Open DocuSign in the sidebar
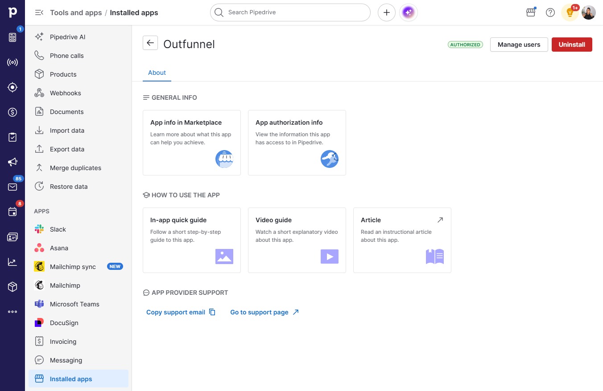 (78, 323)
